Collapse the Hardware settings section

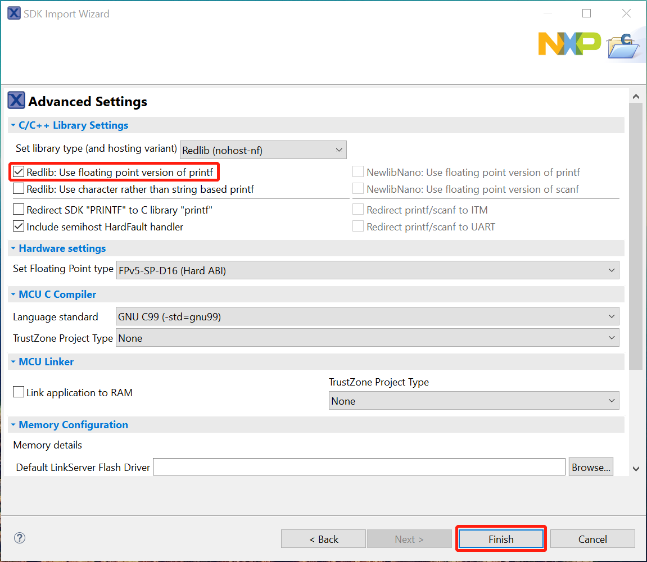click(x=13, y=248)
